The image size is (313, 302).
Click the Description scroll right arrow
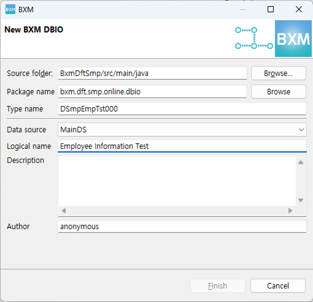290,211
